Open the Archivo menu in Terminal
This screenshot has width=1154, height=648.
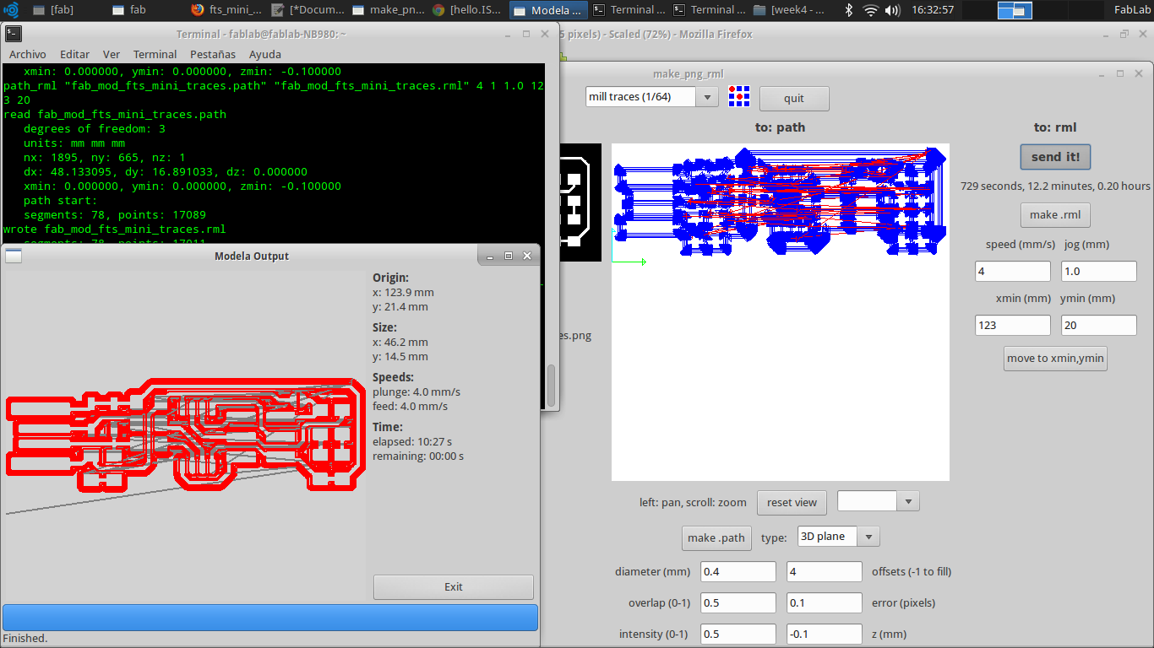point(28,54)
